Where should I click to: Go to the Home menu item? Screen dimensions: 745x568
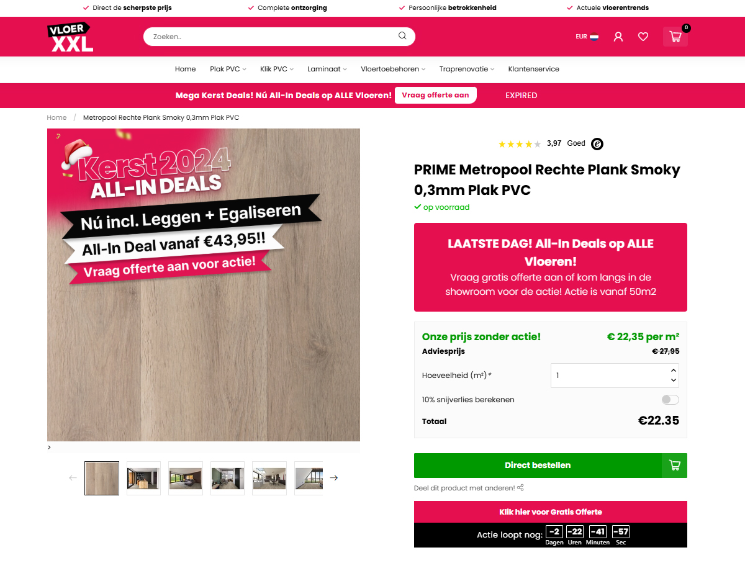[x=185, y=69]
